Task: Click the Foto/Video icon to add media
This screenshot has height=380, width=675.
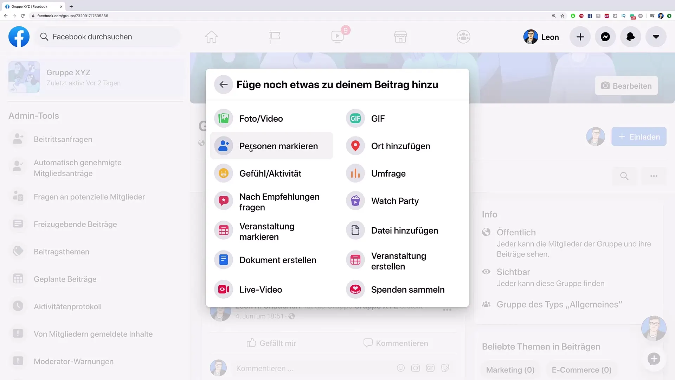Action: click(224, 118)
